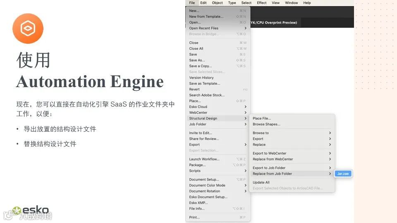
Task: Select Close All menu item
Action: (x=218, y=49)
